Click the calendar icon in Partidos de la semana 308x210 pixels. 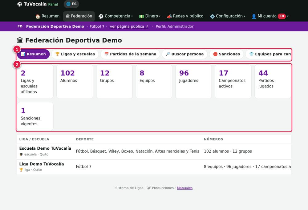[x=107, y=54]
